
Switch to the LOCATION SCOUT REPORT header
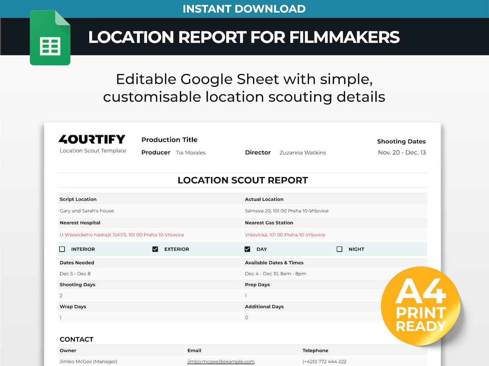243,180
